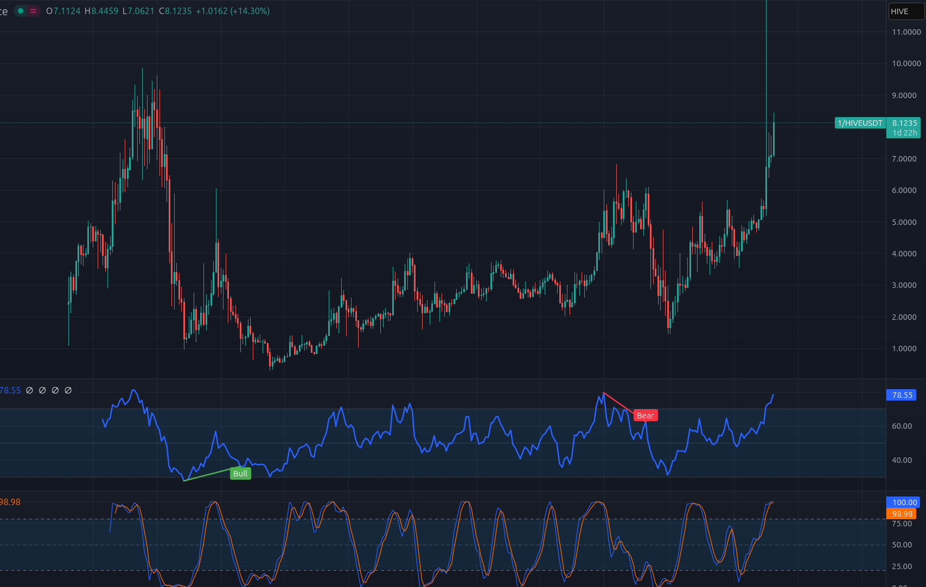Click the 7.0000 price scale label
The image size is (926, 587).
904,159
